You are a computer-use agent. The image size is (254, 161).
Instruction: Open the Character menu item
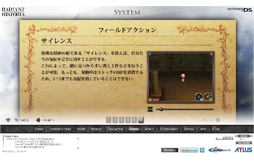(115, 129)
